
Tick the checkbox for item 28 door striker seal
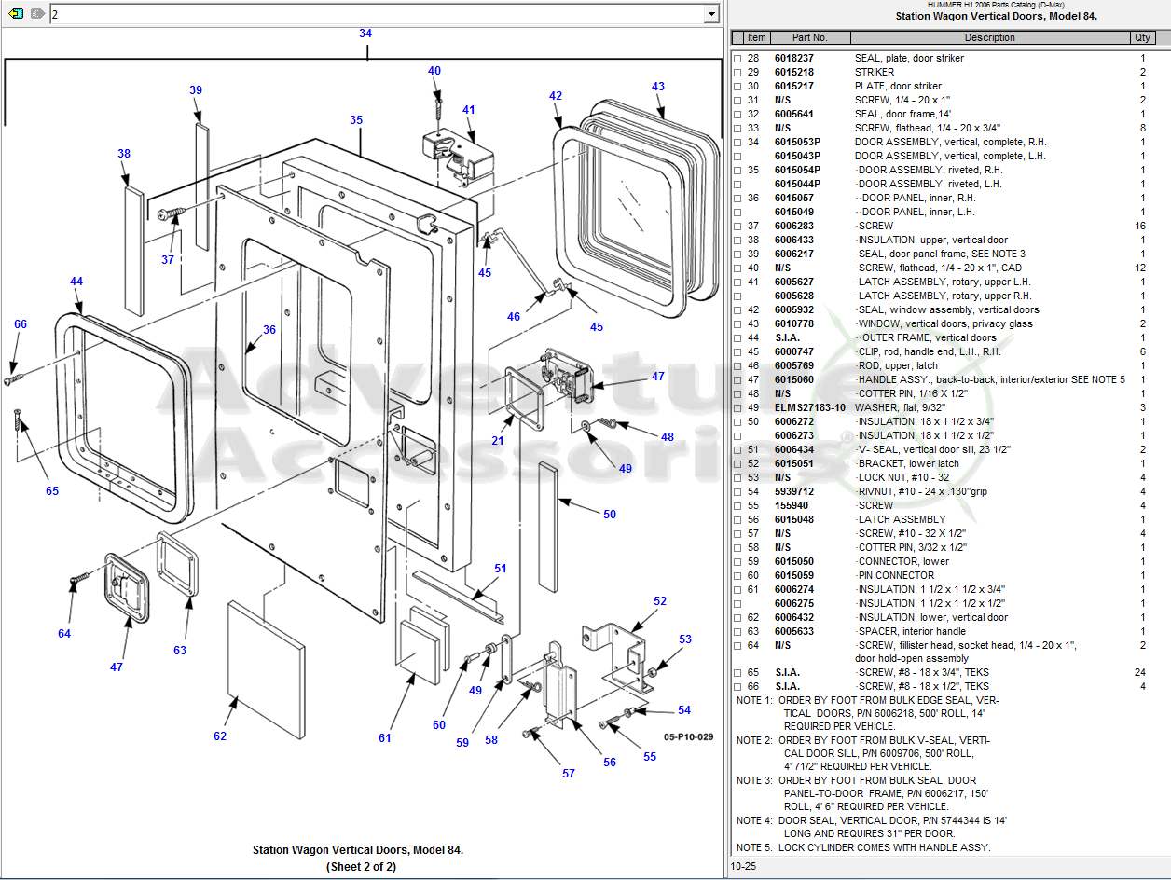pyautogui.click(x=737, y=59)
